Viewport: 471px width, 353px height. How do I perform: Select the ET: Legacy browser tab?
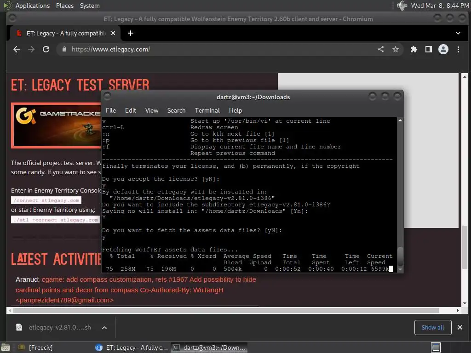pos(65,33)
